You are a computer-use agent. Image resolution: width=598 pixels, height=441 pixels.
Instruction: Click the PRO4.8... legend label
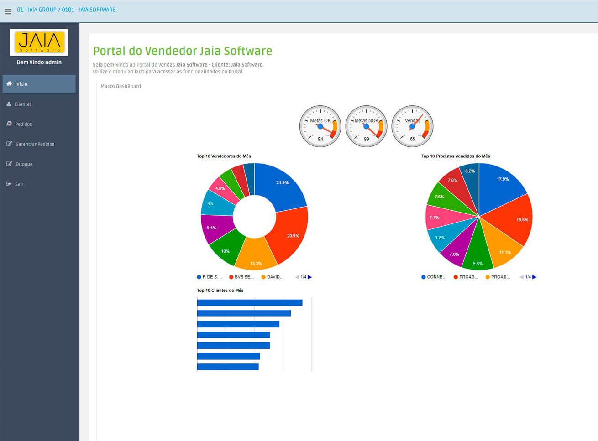[x=501, y=277]
